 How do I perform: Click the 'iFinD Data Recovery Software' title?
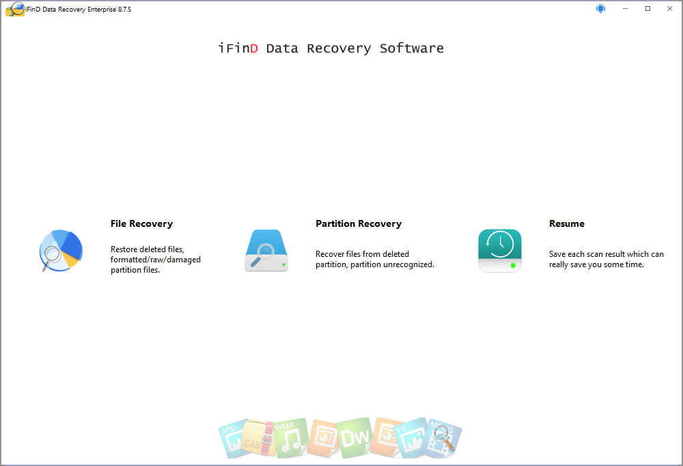[x=331, y=48]
